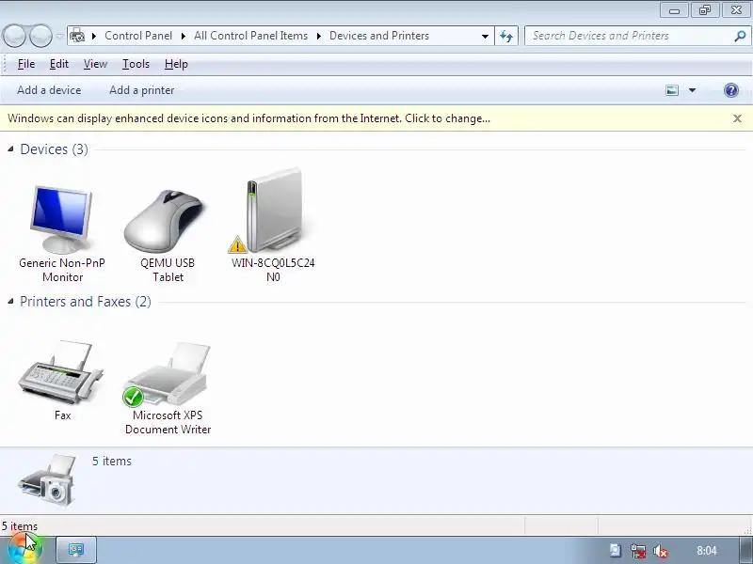Click the Devices and Printers taskbar button

76,550
